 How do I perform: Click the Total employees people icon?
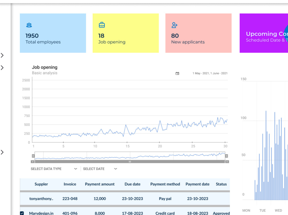click(x=29, y=25)
